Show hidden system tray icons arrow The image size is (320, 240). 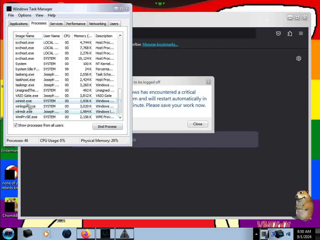coord(256,234)
